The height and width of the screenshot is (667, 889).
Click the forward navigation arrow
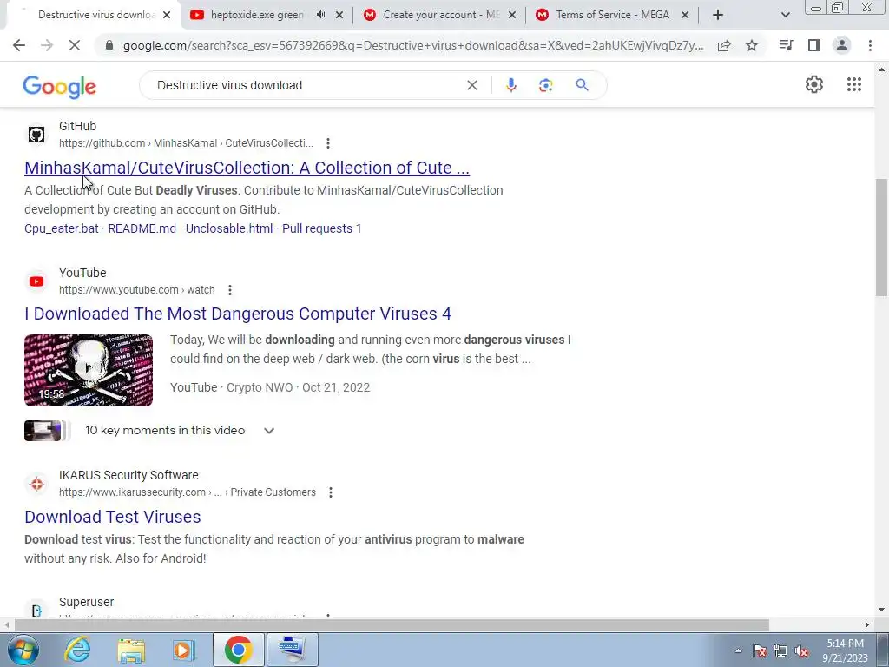pos(47,45)
